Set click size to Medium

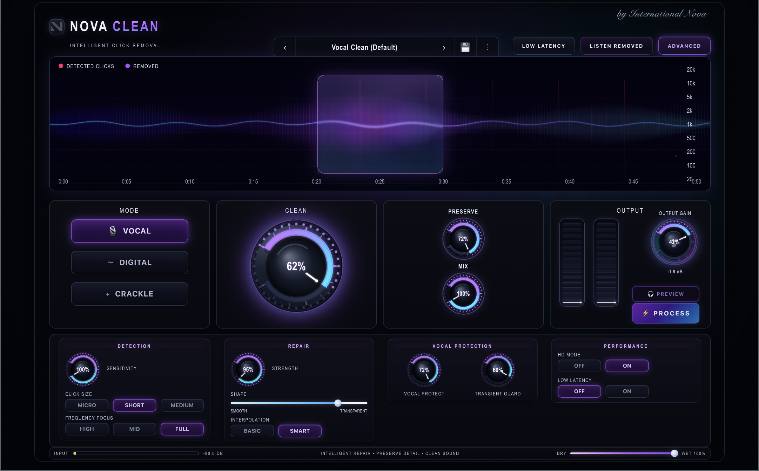(x=182, y=405)
